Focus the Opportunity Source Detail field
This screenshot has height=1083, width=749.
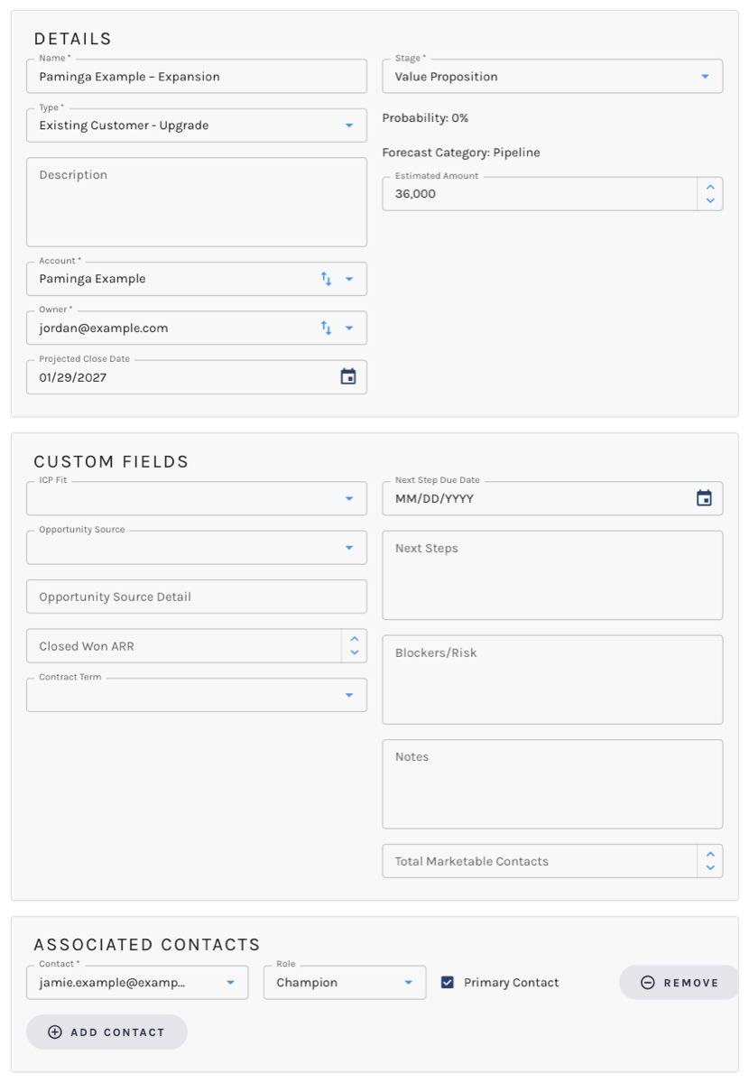click(197, 597)
